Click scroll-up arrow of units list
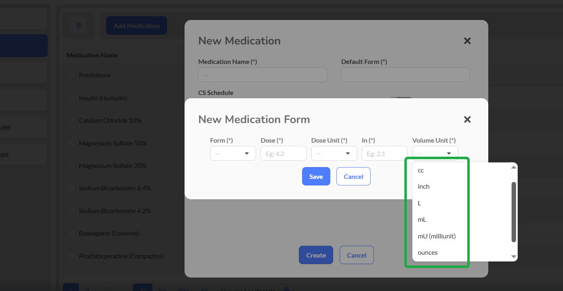This screenshot has height=291, width=563. [514, 167]
